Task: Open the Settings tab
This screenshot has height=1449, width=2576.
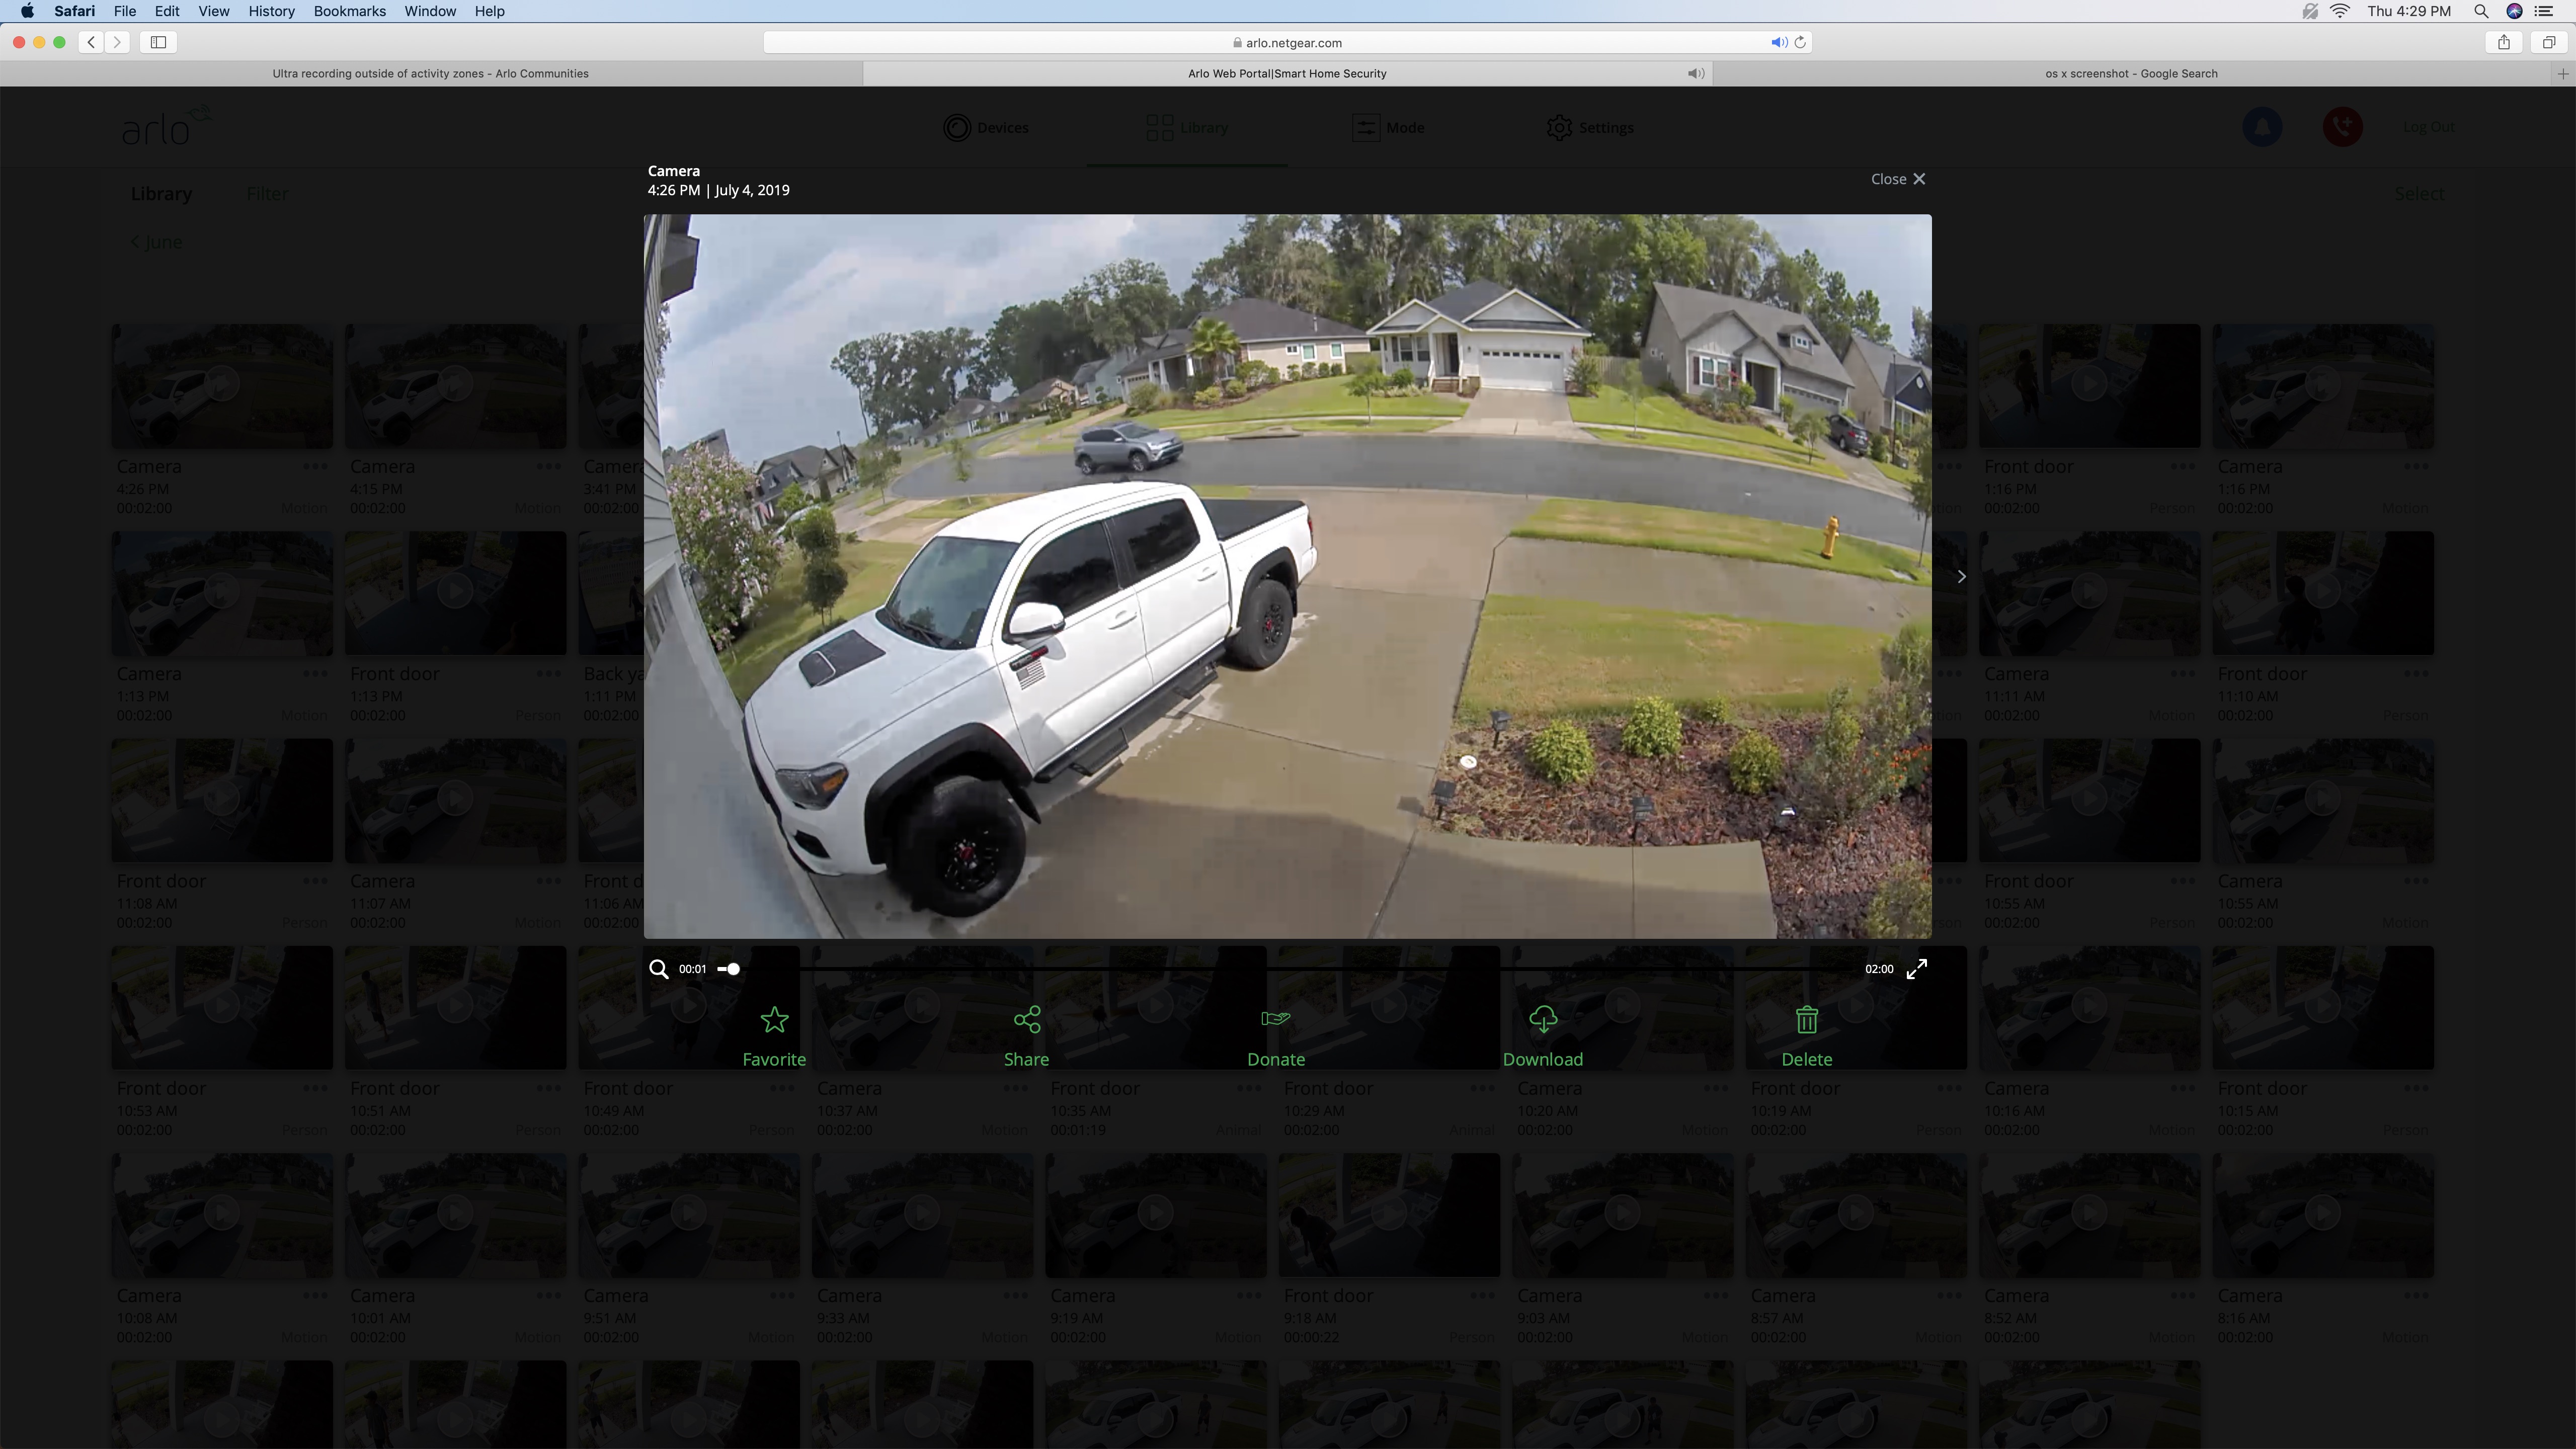Action: (x=1590, y=128)
